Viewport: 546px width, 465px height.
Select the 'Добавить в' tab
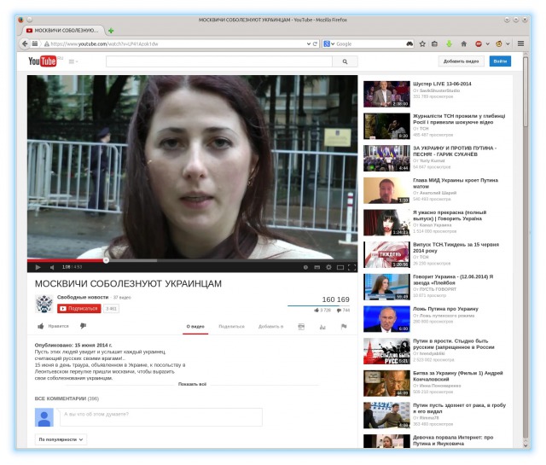click(270, 326)
